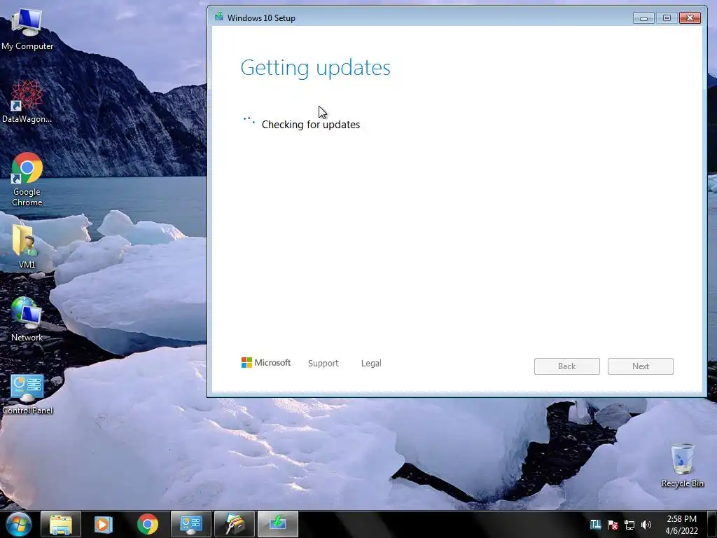This screenshot has height=538, width=717.
Task: Open the Recycle Bin
Action: [682, 465]
